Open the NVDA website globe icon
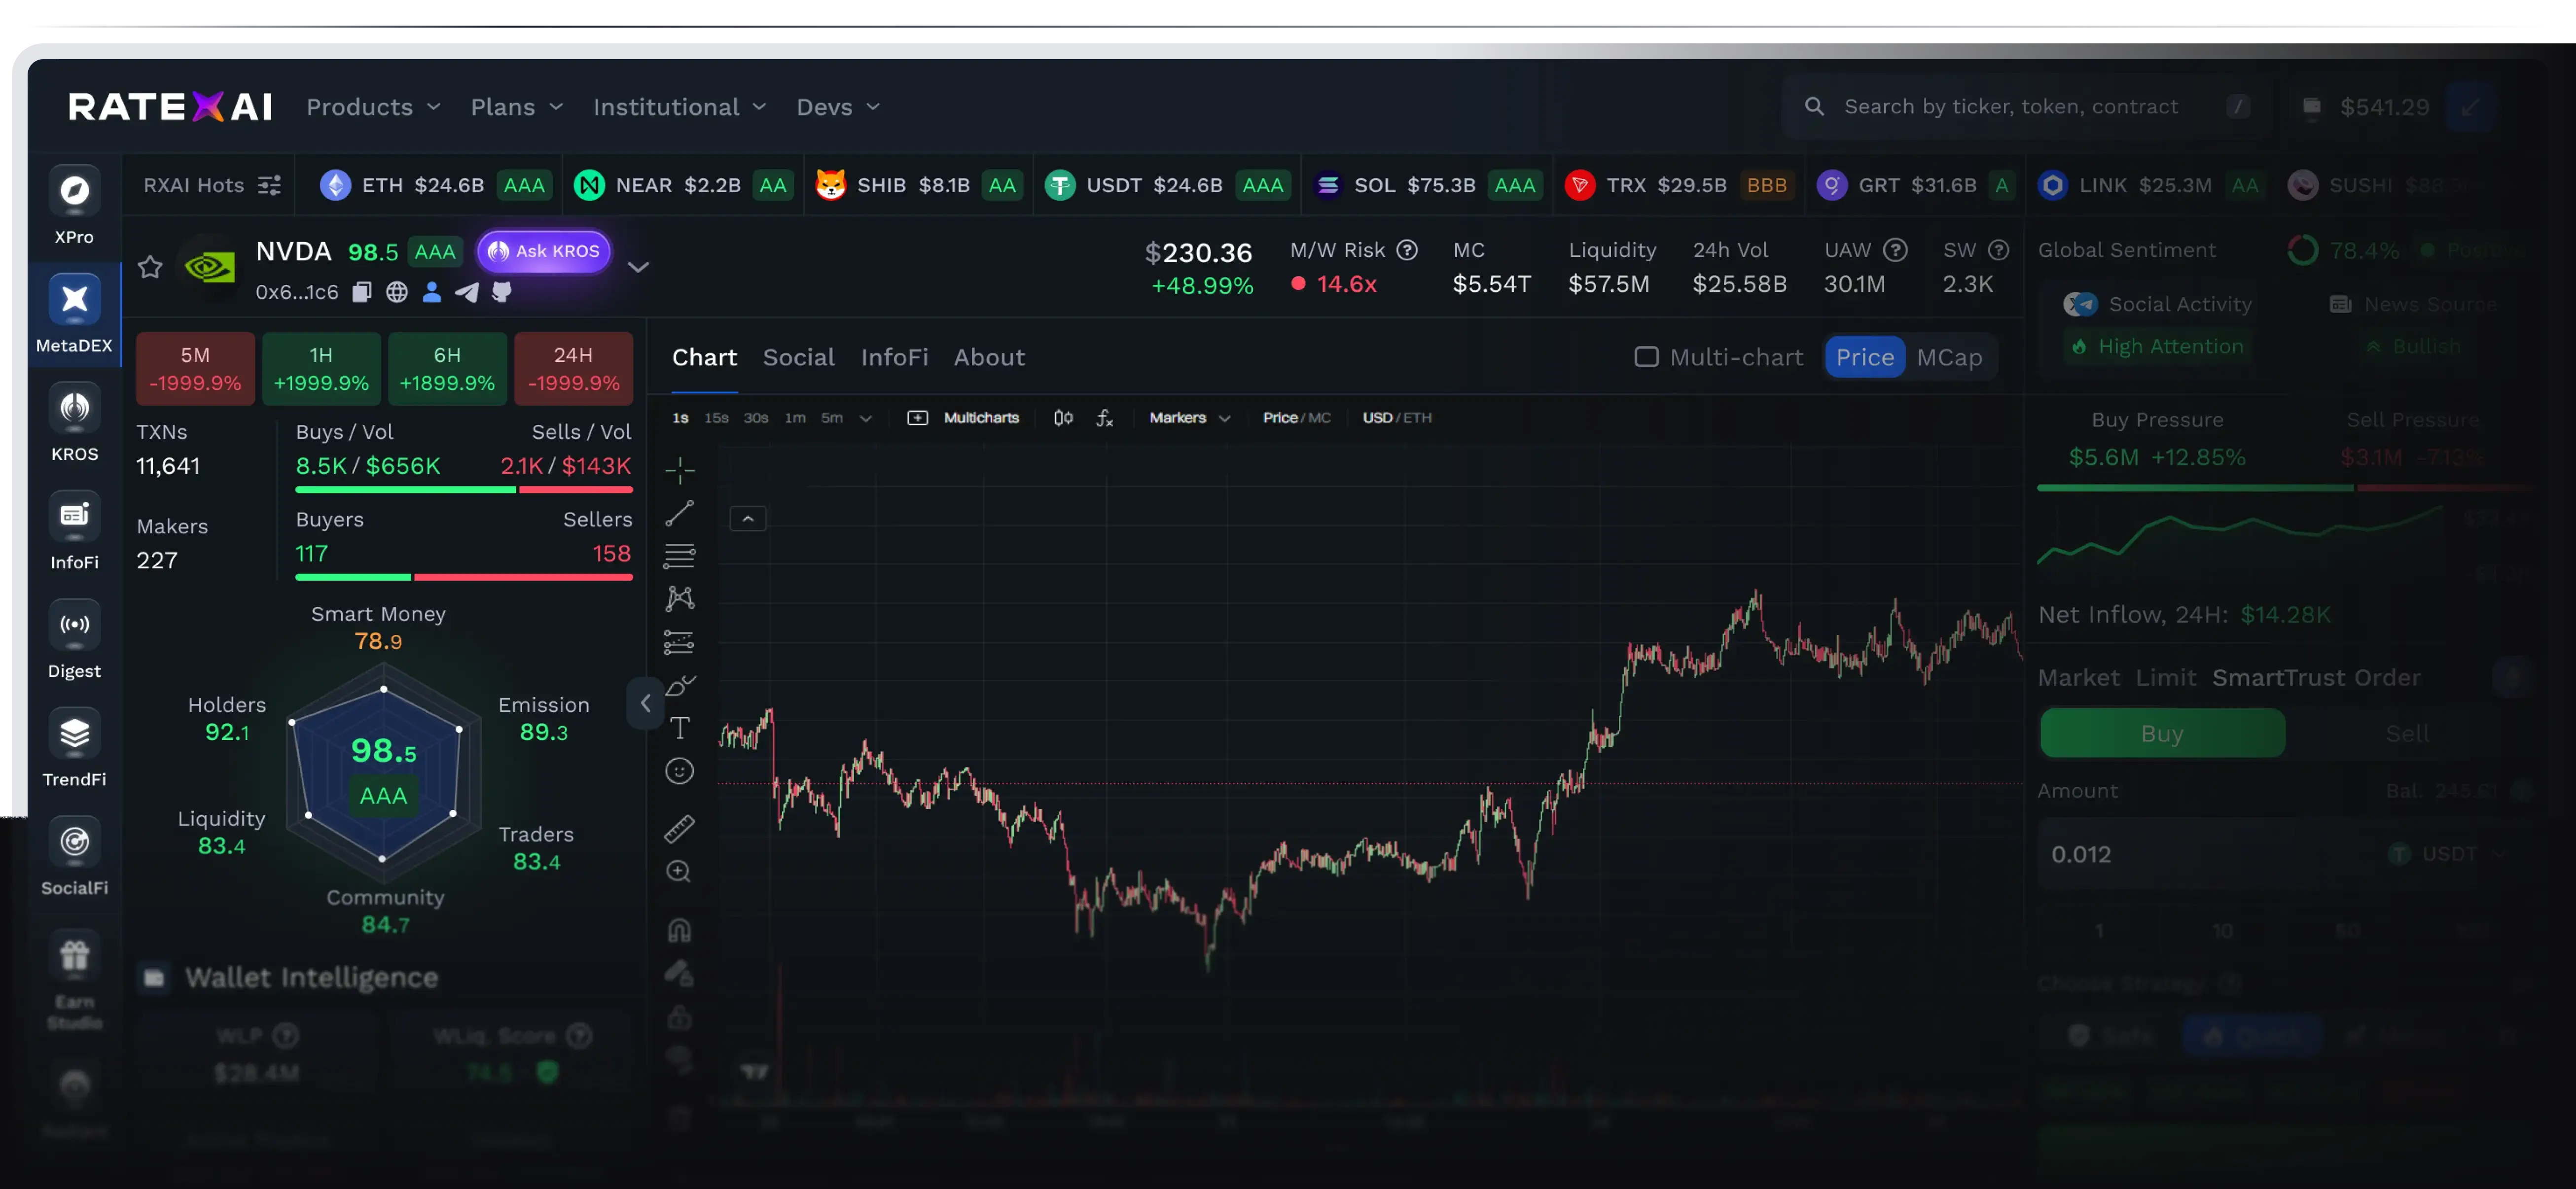Image resolution: width=2576 pixels, height=1189 pixels. [x=397, y=292]
